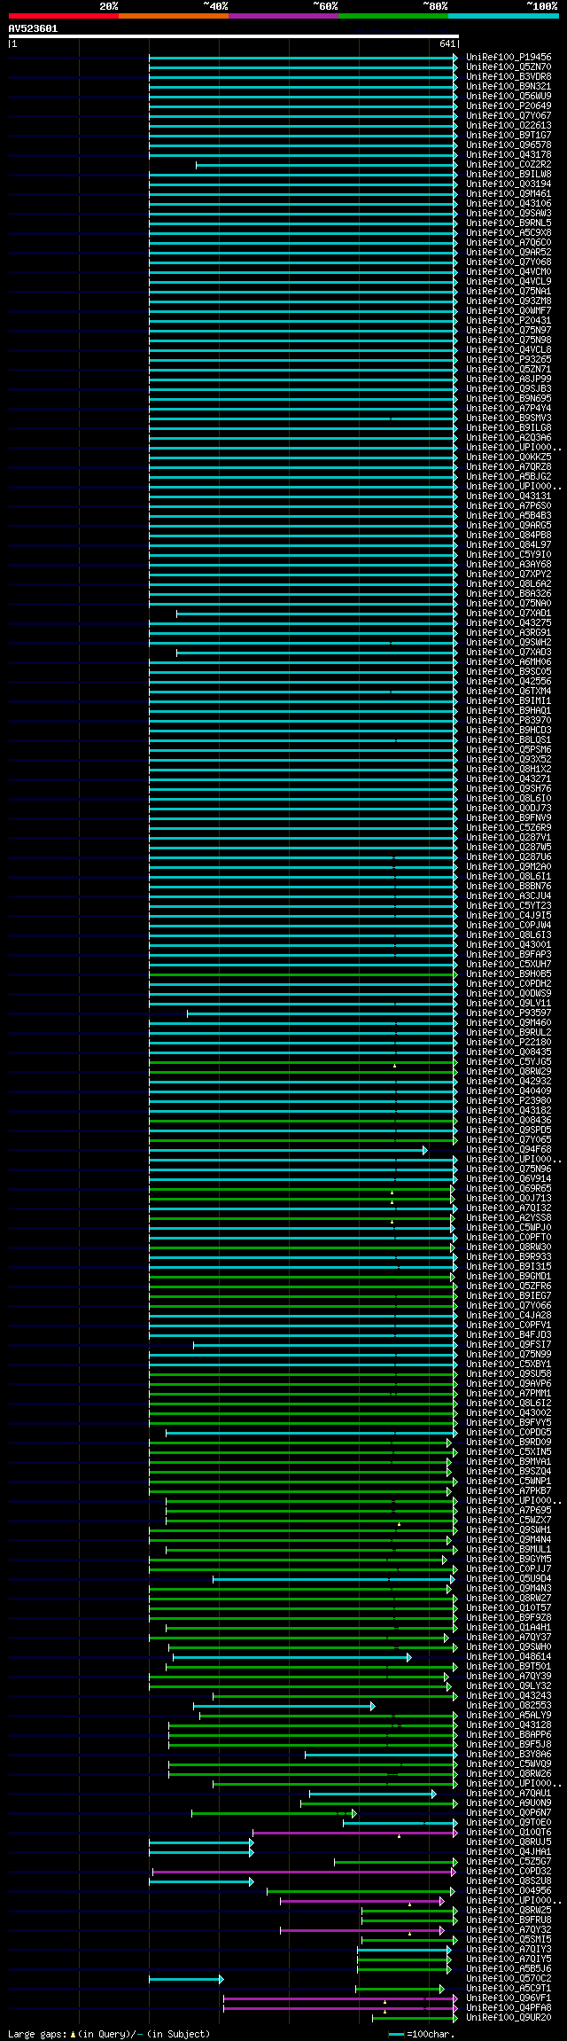Click the UniRef100_O82553 hit label

tap(509, 1705)
